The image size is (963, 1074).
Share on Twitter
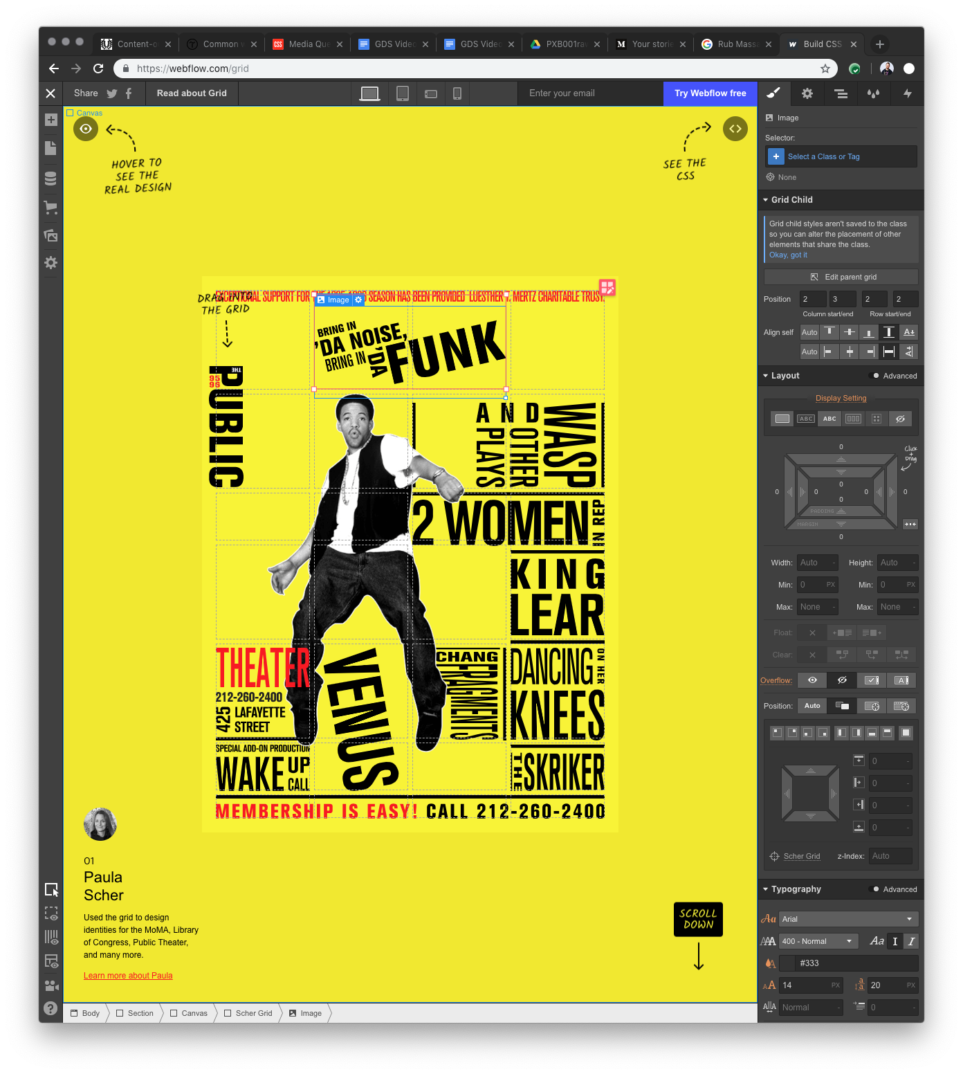pos(112,93)
